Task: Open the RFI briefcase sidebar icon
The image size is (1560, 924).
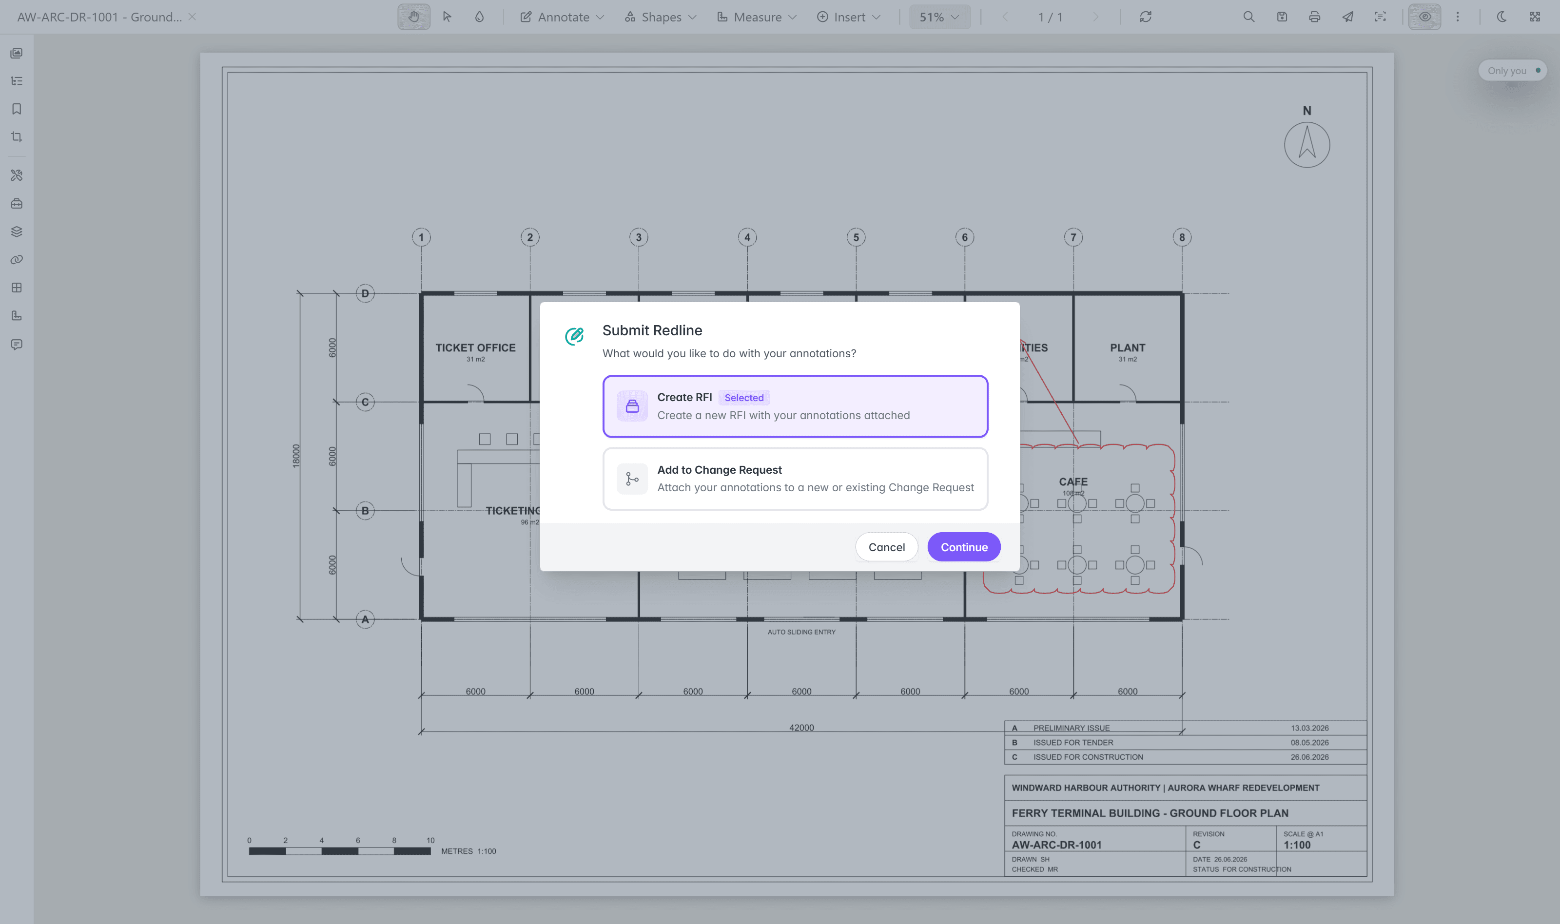Action: (17, 204)
